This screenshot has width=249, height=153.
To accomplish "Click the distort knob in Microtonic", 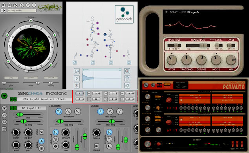I will coord(16,132).
